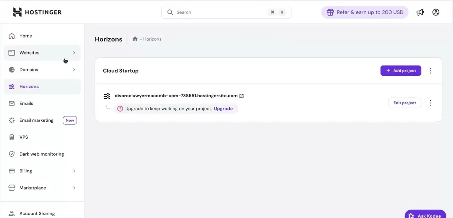Open the account profile icon
453x218 pixels.
(436, 12)
